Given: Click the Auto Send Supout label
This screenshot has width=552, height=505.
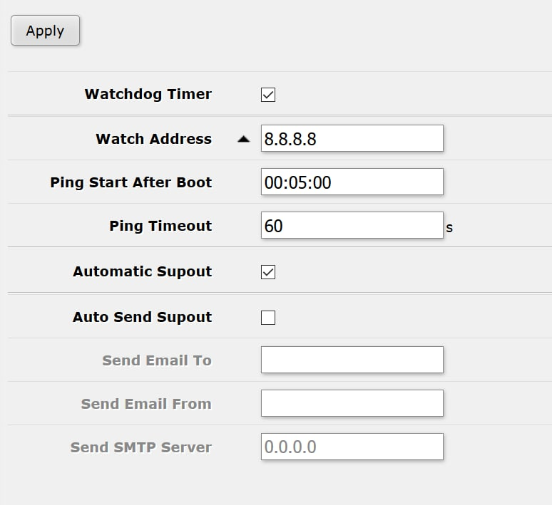Looking at the screenshot, I should 142,317.
